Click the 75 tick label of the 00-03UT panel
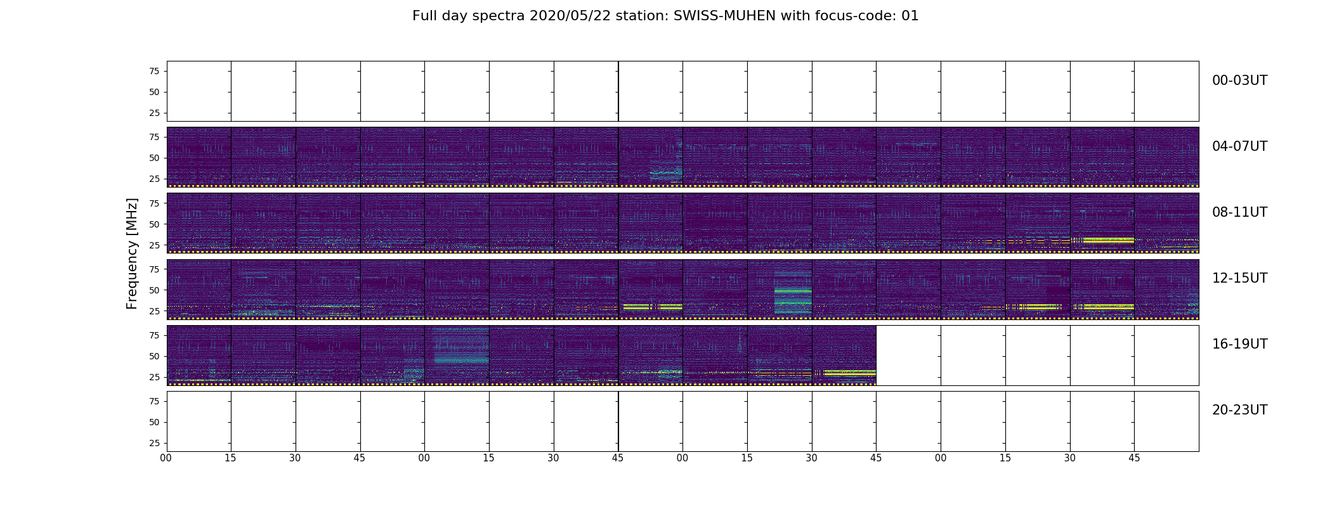Viewport: 1332px width, 507px height. point(153,71)
